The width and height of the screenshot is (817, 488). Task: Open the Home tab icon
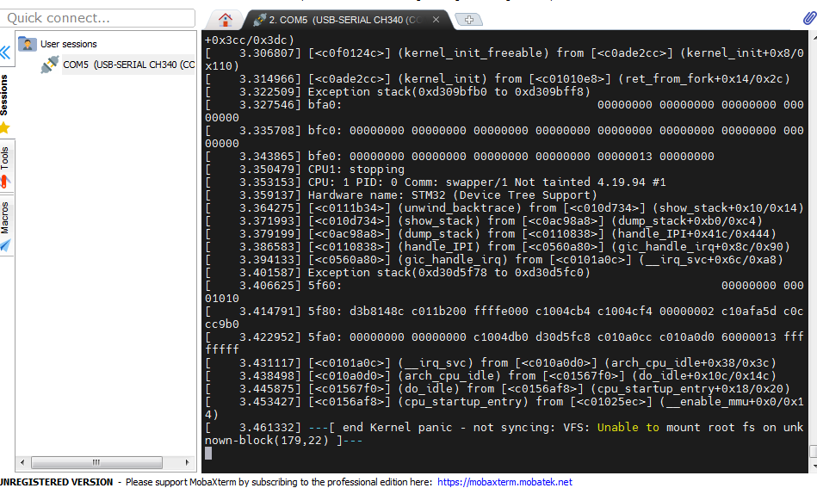pyautogui.click(x=225, y=21)
